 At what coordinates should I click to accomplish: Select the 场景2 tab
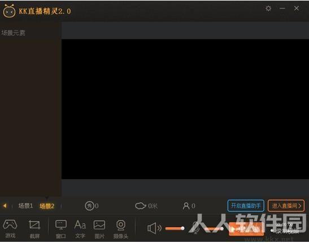(x=47, y=206)
